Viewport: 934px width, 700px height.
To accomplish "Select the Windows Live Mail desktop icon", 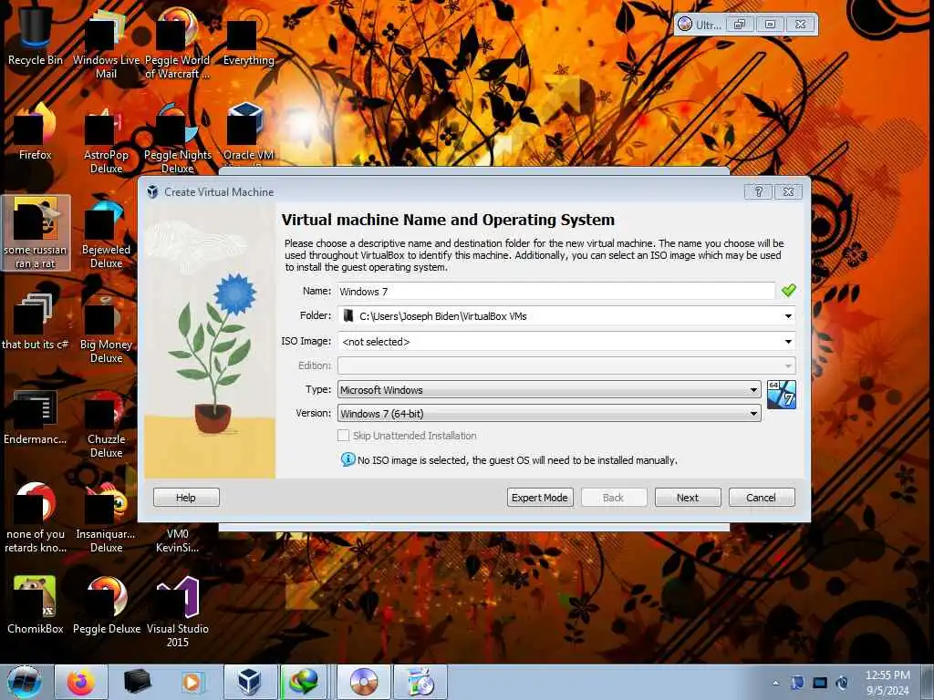I will coord(106,43).
